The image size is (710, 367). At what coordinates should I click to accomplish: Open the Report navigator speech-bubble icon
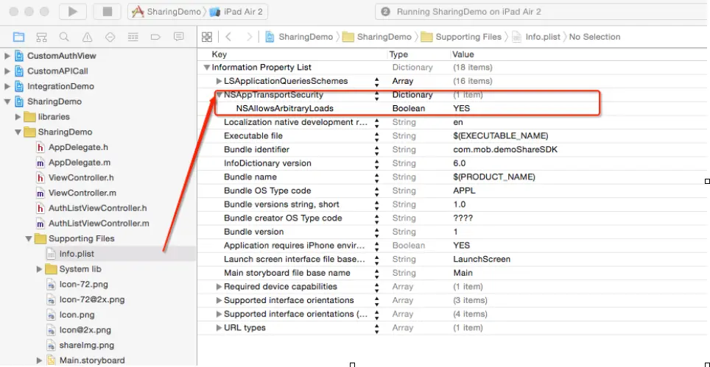(179, 37)
